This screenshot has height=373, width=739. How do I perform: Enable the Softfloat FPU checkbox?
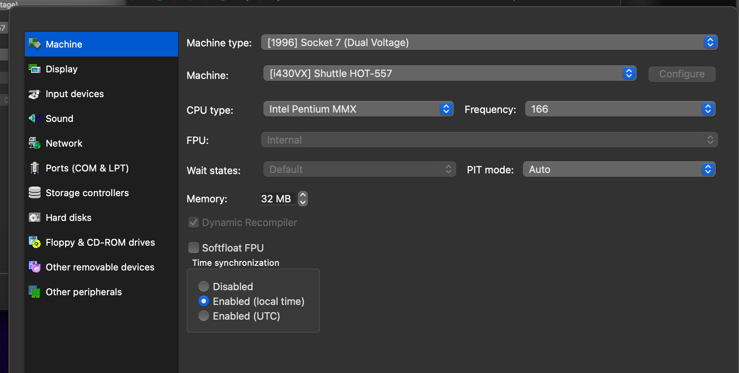pos(193,248)
